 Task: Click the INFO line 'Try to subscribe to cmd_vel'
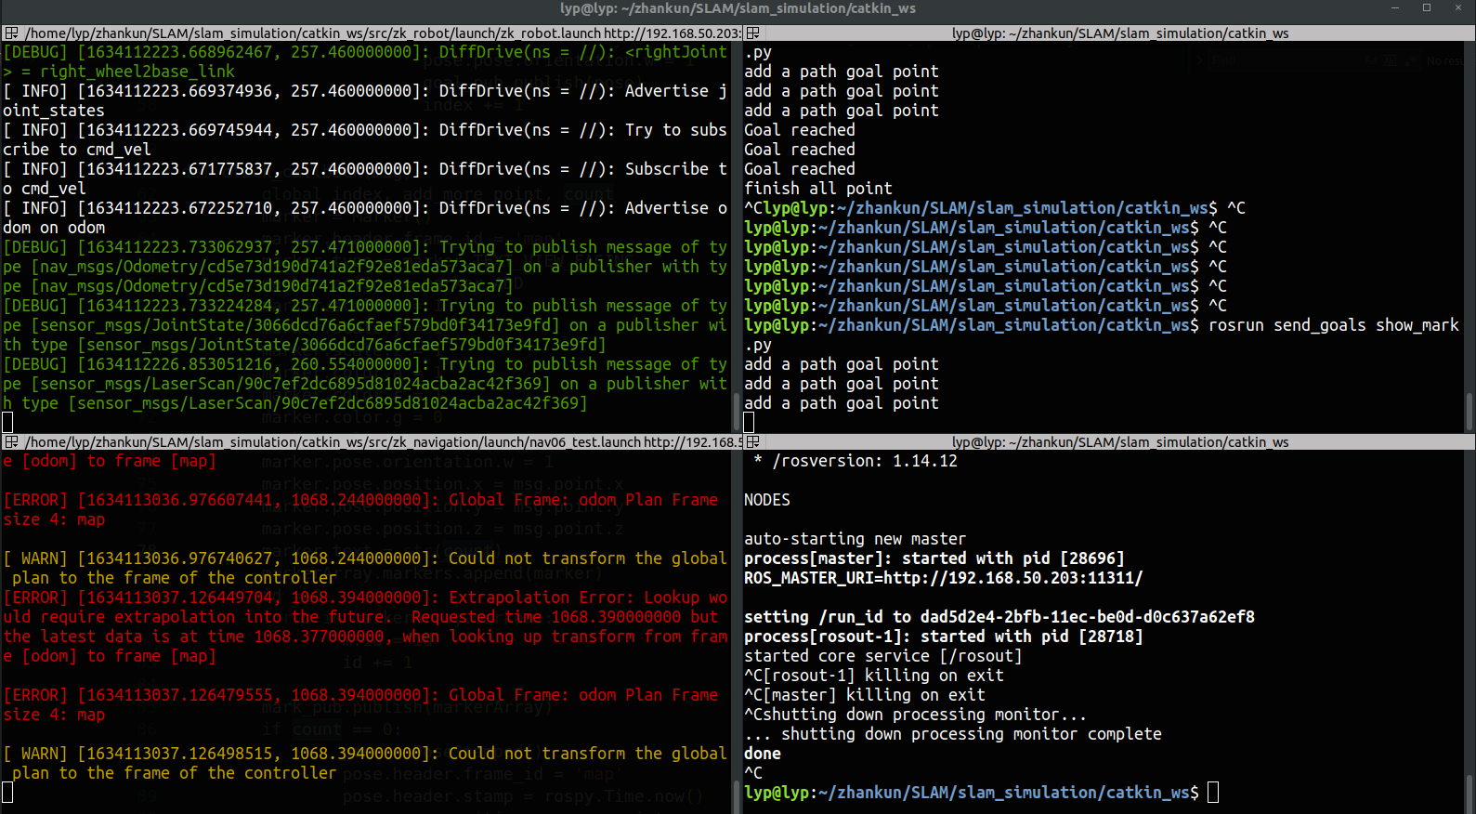click(365, 139)
